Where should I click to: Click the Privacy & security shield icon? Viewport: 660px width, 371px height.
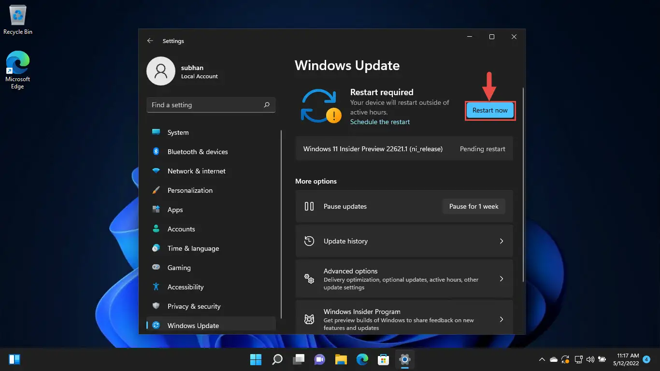pos(156,306)
